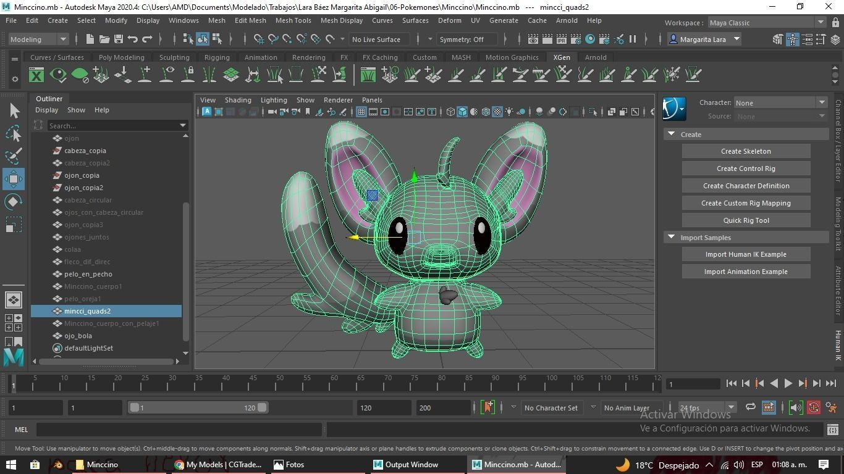Image resolution: width=844 pixels, height=474 pixels.
Task: Click the Auto Key toggle icon
Action: click(x=814, y=407)
